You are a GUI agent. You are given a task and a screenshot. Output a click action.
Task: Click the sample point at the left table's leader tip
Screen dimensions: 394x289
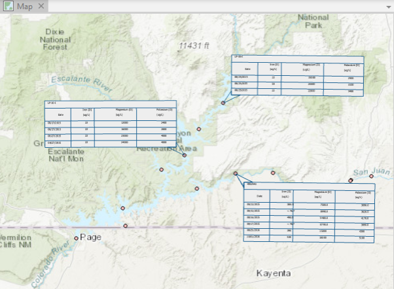(185, 155)
